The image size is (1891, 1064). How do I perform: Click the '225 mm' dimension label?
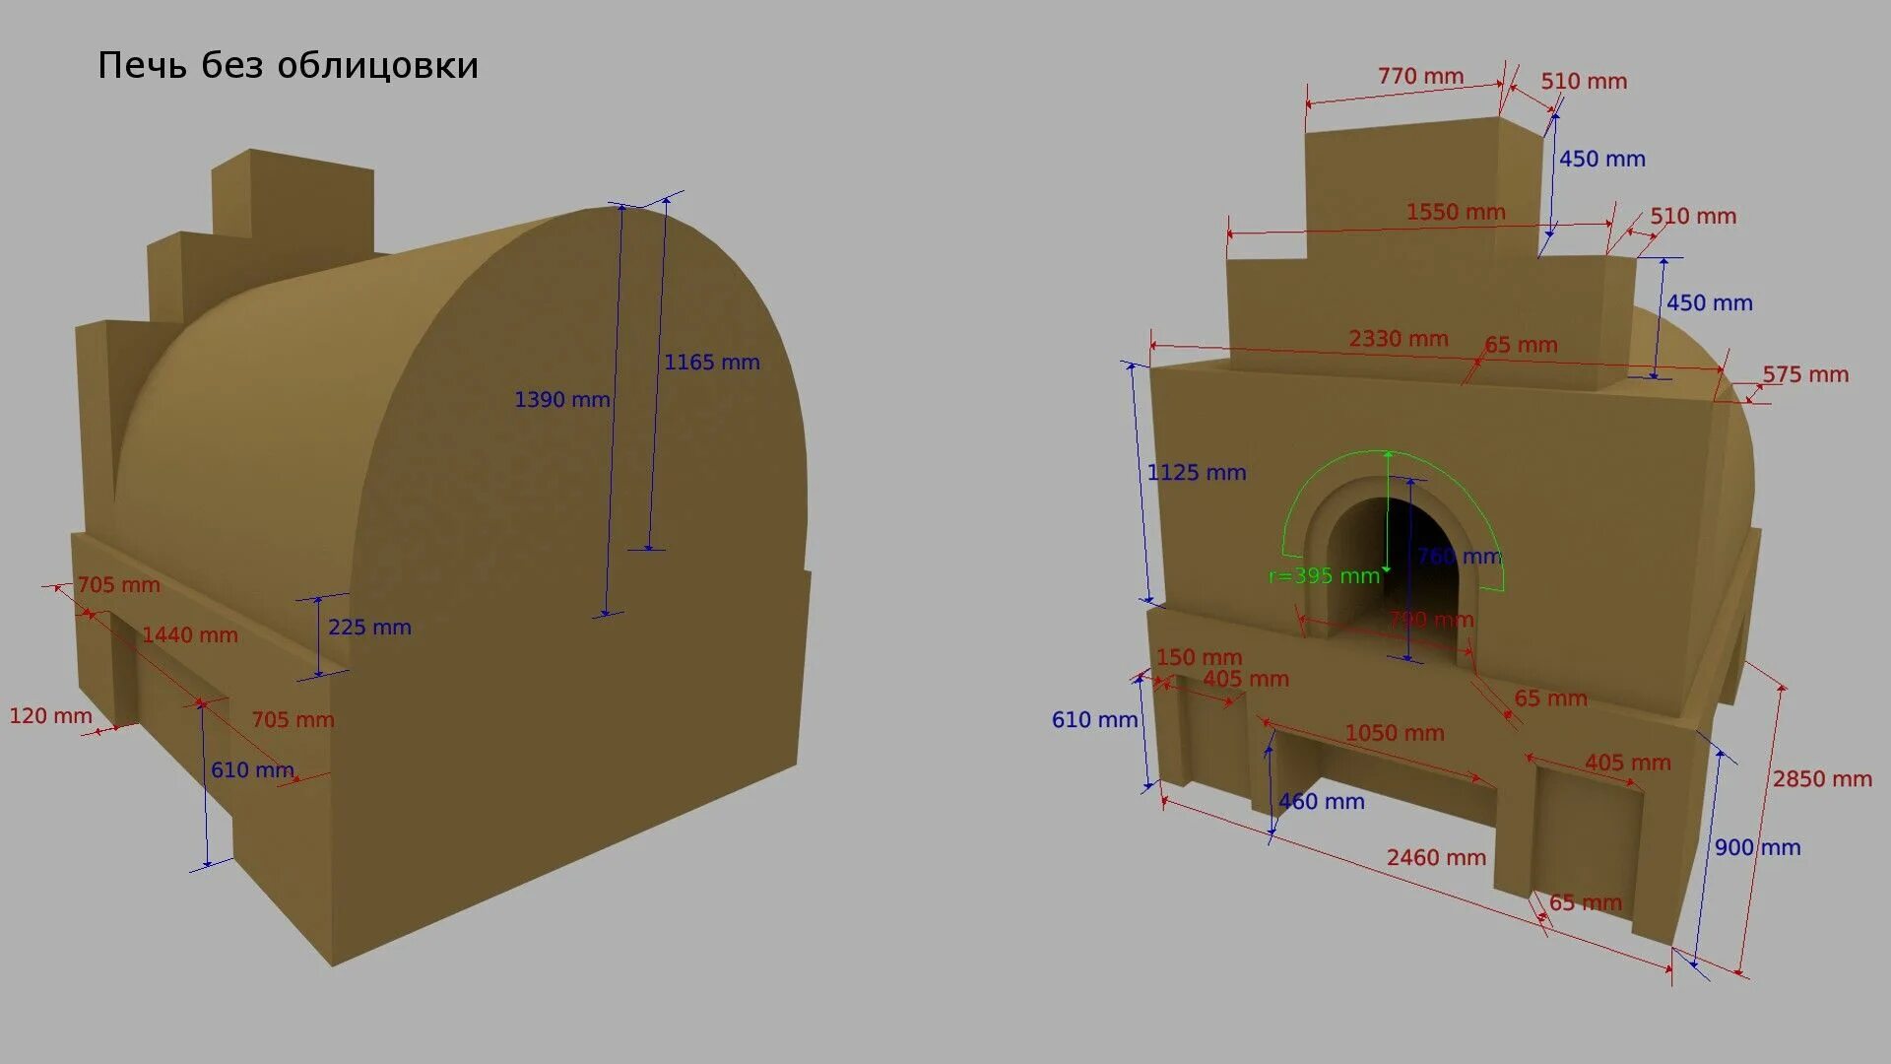pos(369,627)
